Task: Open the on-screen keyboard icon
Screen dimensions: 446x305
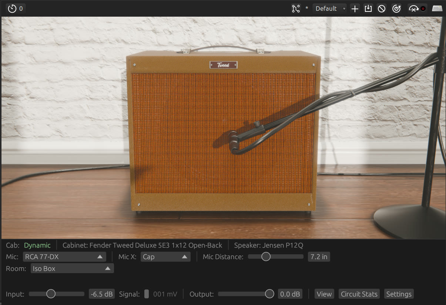Action: (437, 9)
